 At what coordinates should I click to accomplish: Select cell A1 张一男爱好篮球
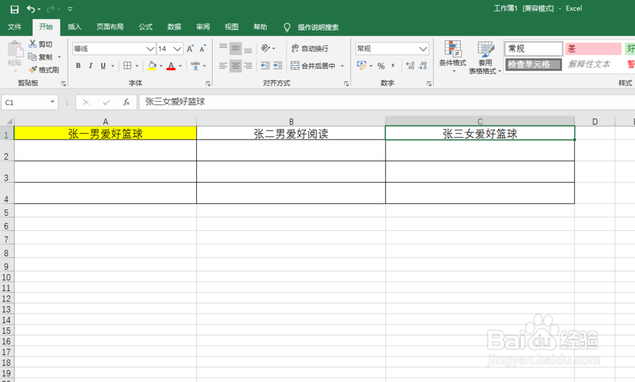pyautogui.click(x=105, y=133)
